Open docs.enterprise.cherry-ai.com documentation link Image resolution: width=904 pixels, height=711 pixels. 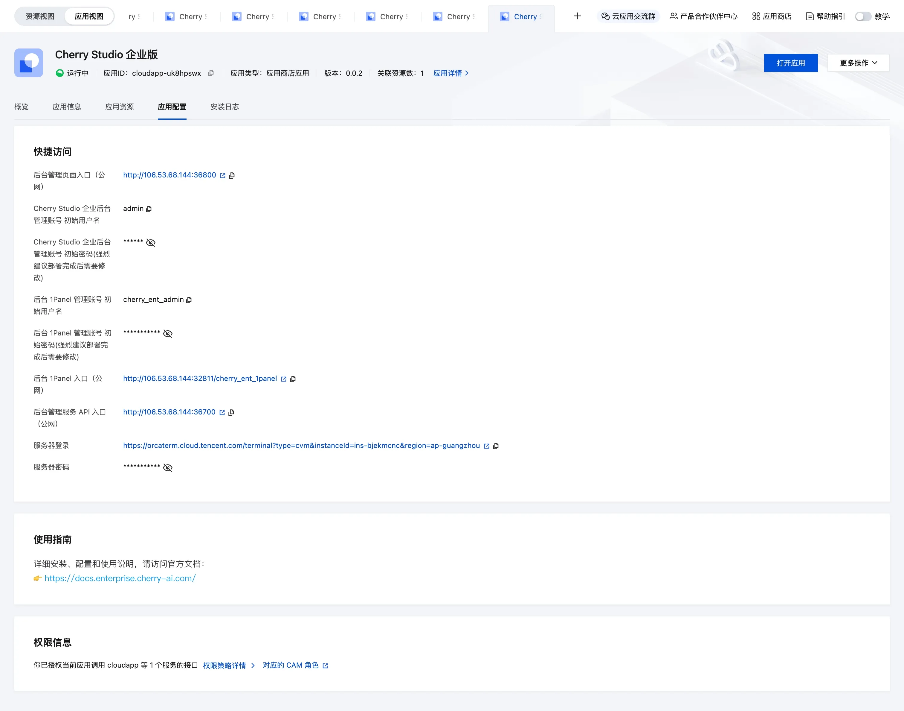(x=120, y=578)
